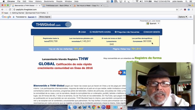Open Spotlight search in menu bar
Viewport: 195px width, 110px height.
pyautogui.click(x=186, y=1)
